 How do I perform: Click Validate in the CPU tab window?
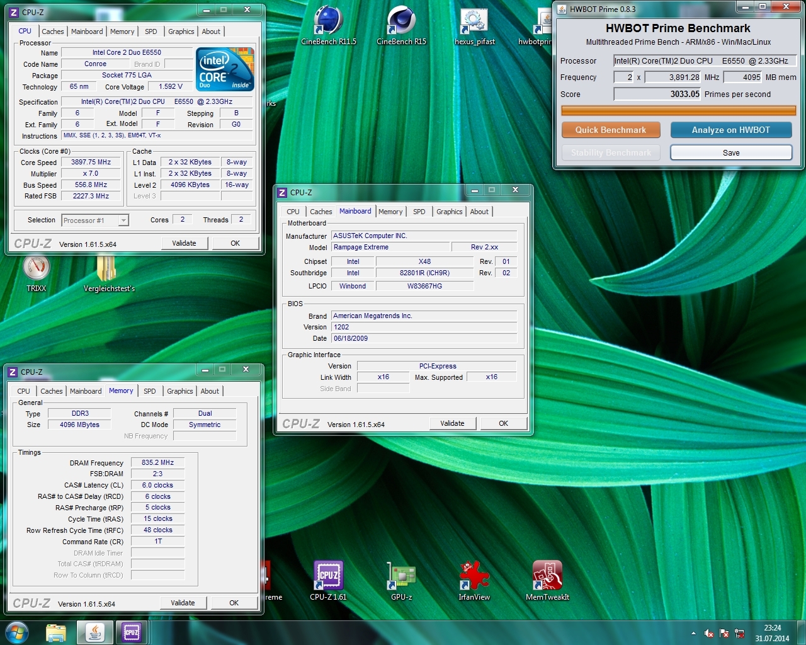184,243
